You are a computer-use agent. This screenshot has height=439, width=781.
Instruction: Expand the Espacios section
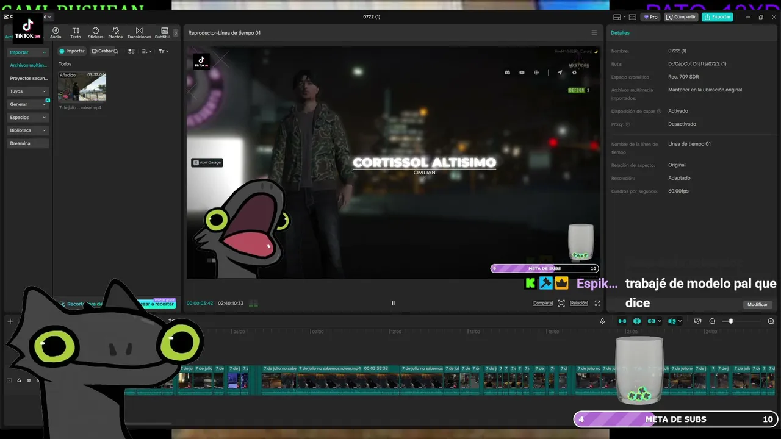(28, 117)
